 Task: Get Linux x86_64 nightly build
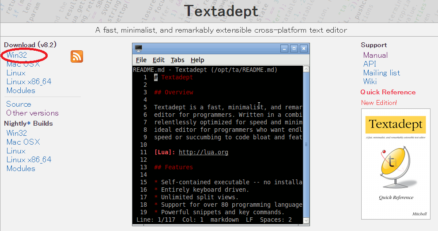pyautogui.click(x=29, y=160)
